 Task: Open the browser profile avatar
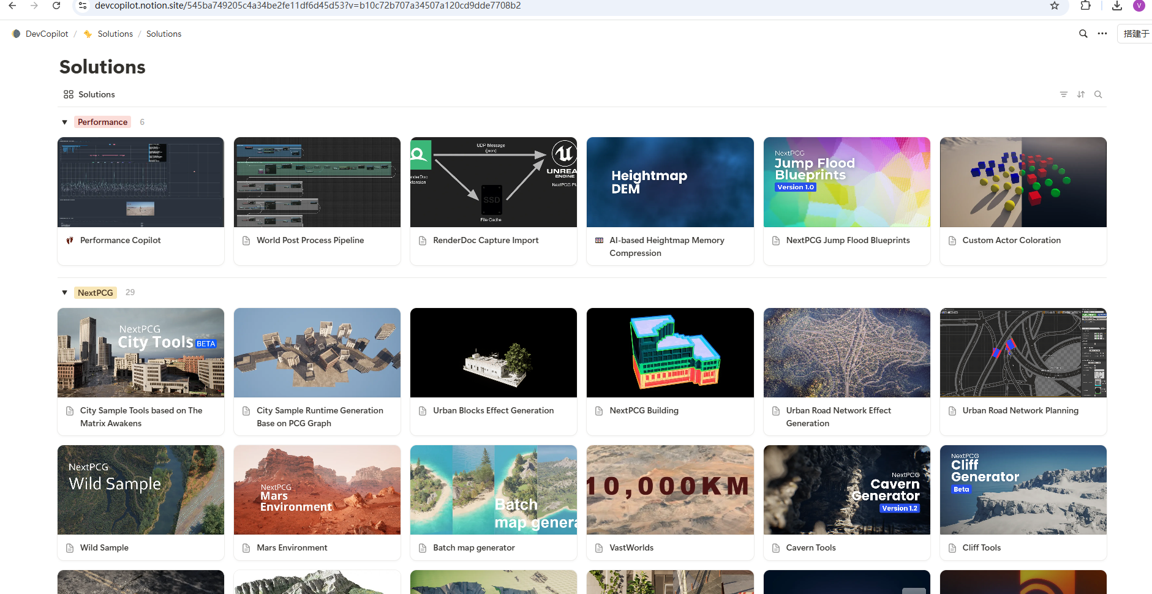coord(1139,6)
